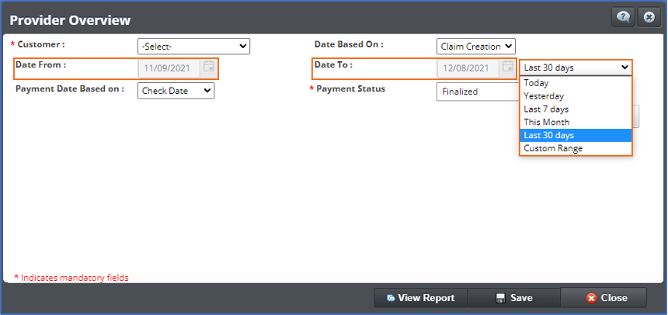
Task: Open the Date To calendar picker icon
Action: pos(507,67)
